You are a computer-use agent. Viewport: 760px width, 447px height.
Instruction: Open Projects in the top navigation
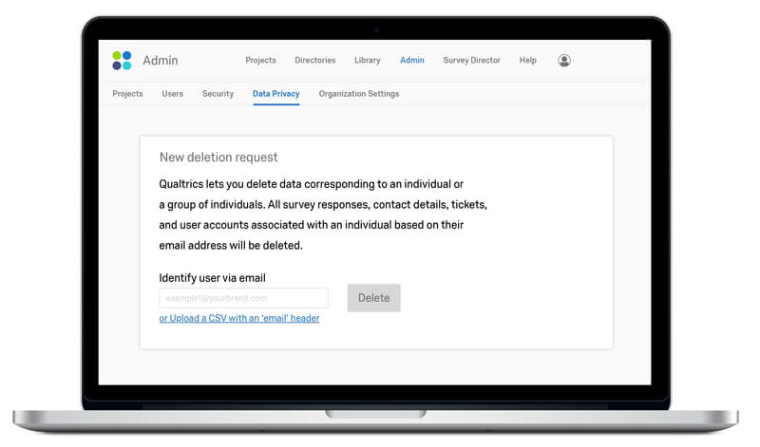pyautogui.click(x=260, y=60)
